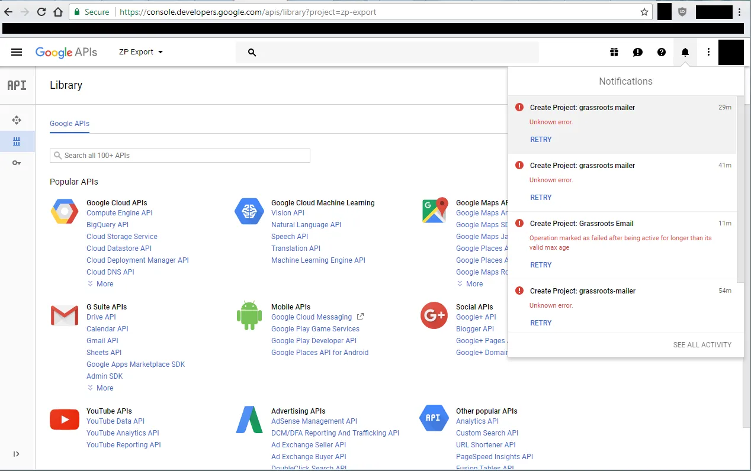Open the URL Shortener API link
This screenshot has width=751, height=471.
click(x=486, y=445)
